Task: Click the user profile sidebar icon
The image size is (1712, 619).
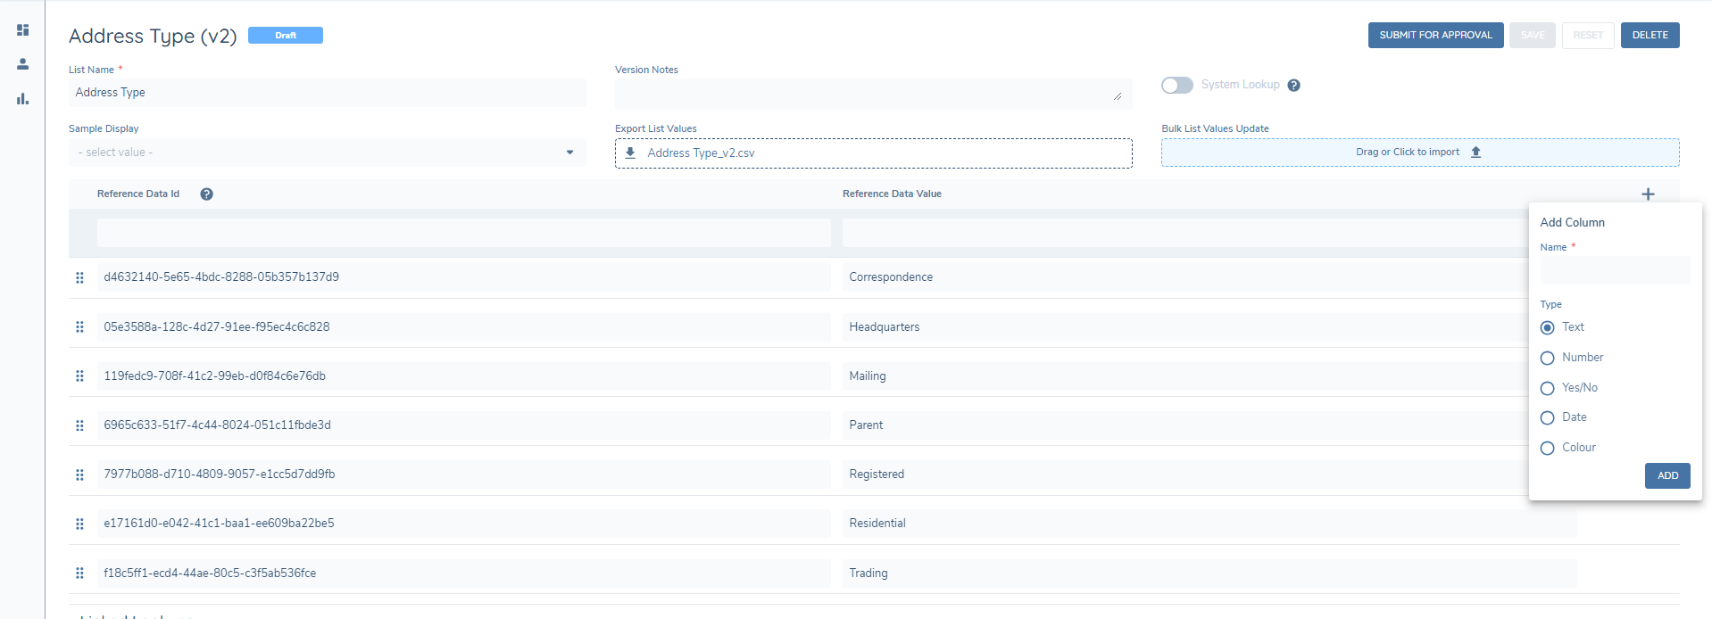Action: [23, 64]
